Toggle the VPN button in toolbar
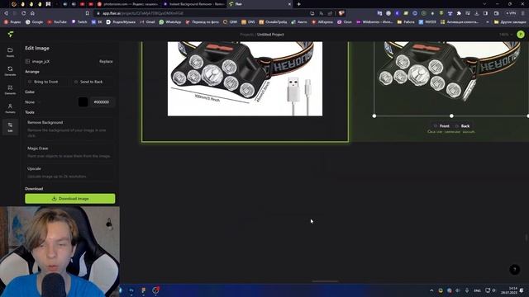529x297 pixels. [511, 13]
